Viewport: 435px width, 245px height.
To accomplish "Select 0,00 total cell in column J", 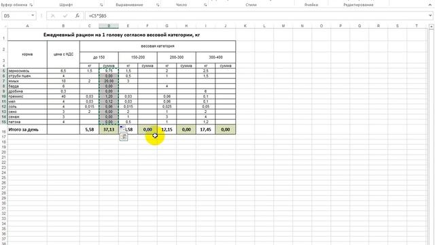I will point(225,129).
